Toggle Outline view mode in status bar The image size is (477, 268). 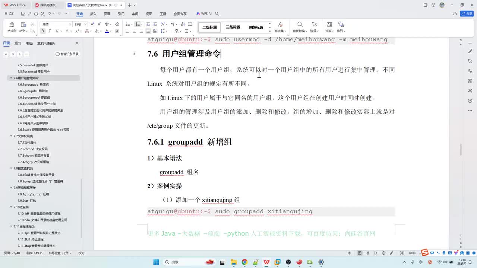[368, 253]
